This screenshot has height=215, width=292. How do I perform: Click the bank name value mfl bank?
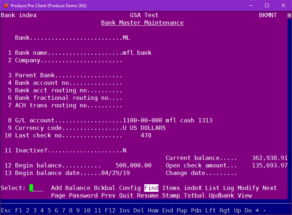point(137,53)
